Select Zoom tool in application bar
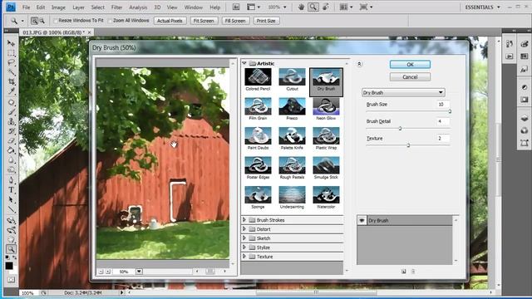The width and height of the screenshot is (532, 299). [313, 7]
